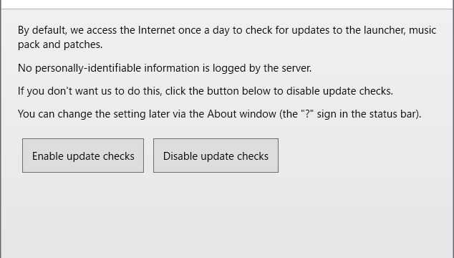Click the word "Internet" in the first paragraph

(156, 30)
